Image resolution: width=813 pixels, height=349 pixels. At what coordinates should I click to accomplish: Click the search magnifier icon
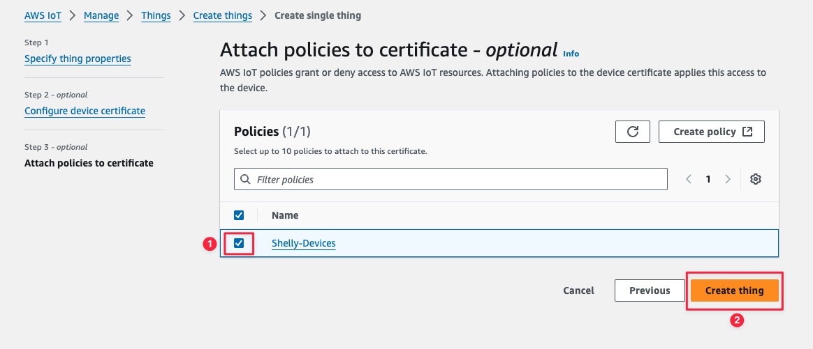245,179
